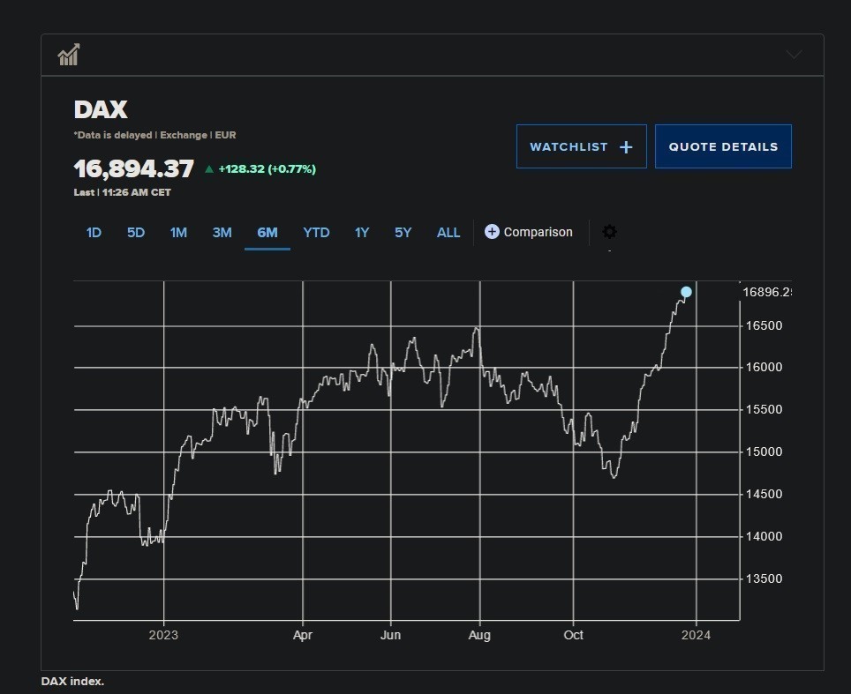Image resolution: width=851 pixels, height=694 pixels.
Task: Select the 5Y time range
Action: point(403,233)
